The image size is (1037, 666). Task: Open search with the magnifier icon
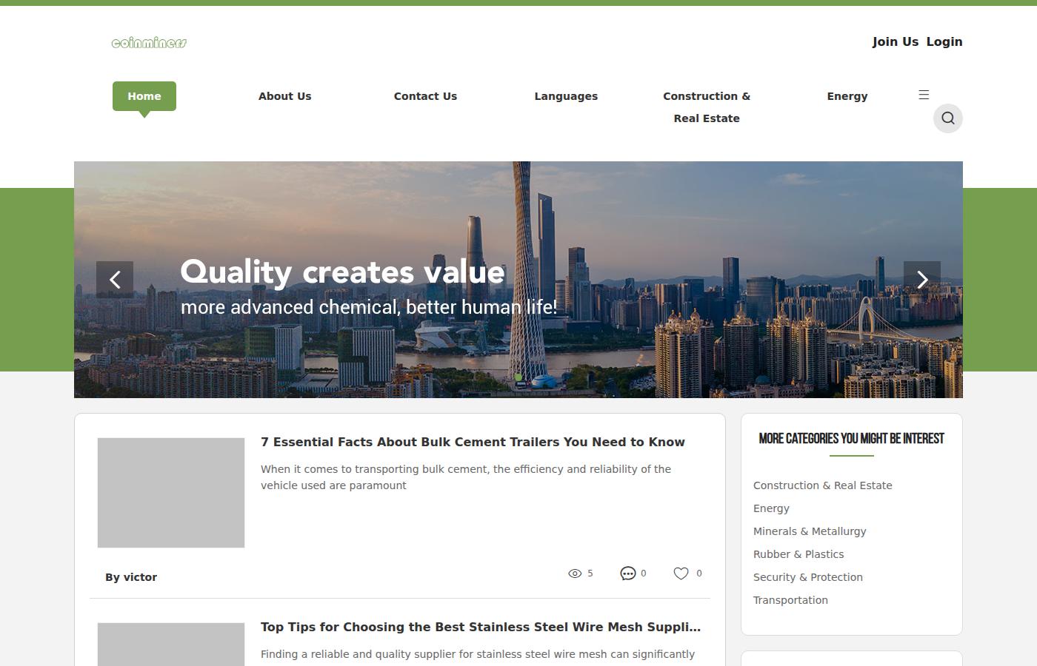coord(948,118)
